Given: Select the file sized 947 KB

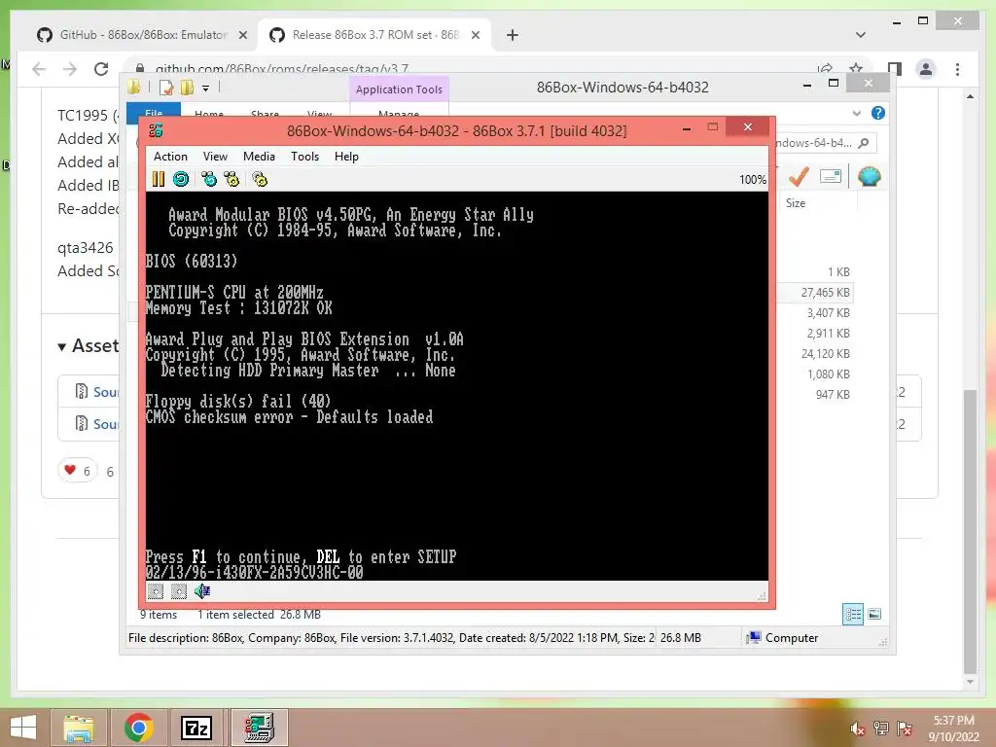Looking at the screenshot, I should pos(833,395).
